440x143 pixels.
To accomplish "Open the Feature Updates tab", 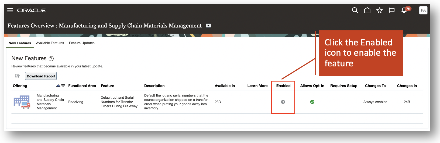I will pos(82,43).
